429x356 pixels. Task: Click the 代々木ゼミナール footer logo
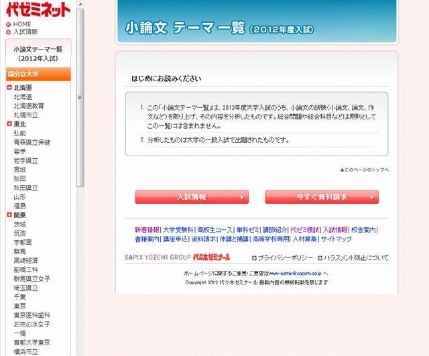[212, 257]
